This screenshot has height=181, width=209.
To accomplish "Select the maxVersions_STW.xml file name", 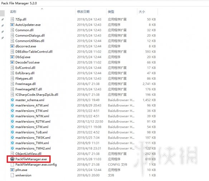I will (32, 127).
